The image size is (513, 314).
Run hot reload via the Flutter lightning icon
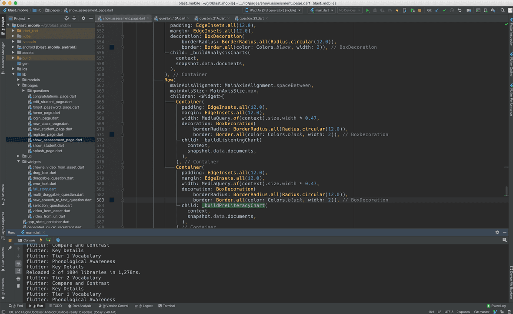pyautogui.click(x=397, y=10)
